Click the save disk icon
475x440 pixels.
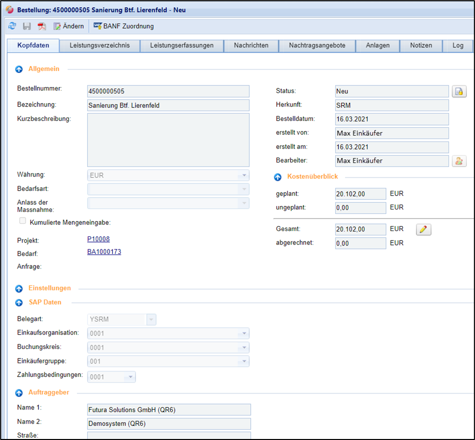27,26
